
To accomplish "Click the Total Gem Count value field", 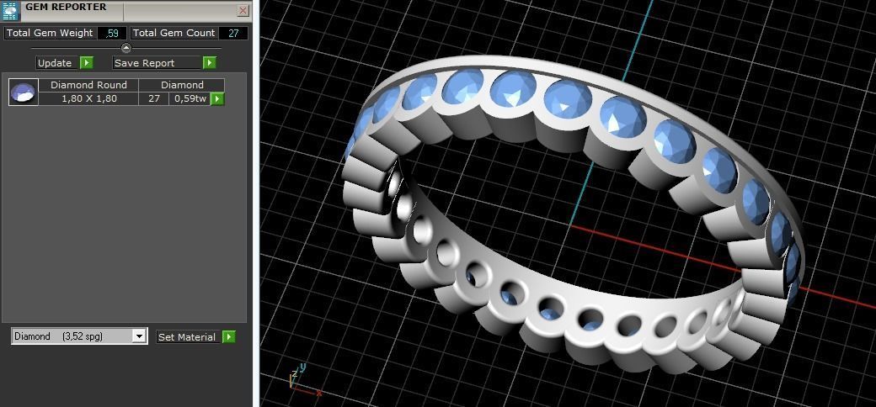I will (233, 33).
